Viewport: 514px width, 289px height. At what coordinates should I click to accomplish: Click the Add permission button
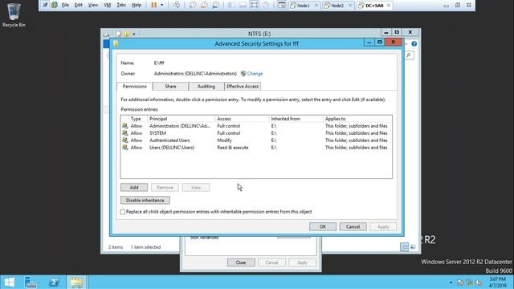[x=134, y=187]
